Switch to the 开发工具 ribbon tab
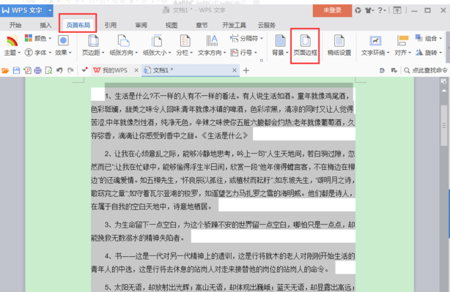The width and height of the screenshot is (450, 292). [x=234, y=25]
